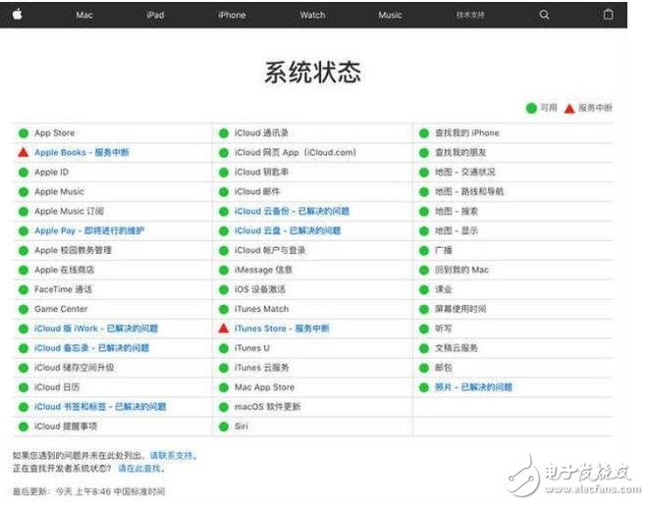Click the green dot beside Apple ID
The height and width of the screenshot is (505, 649).
tap(24, 173)
